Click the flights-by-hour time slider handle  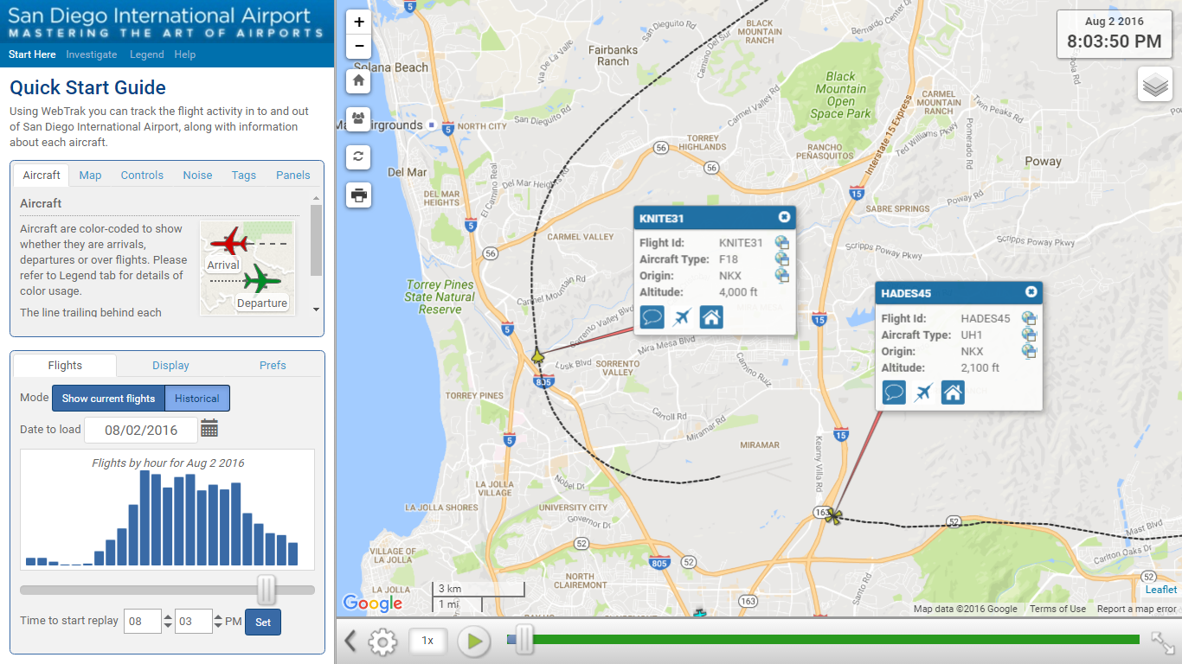point(267,590)
